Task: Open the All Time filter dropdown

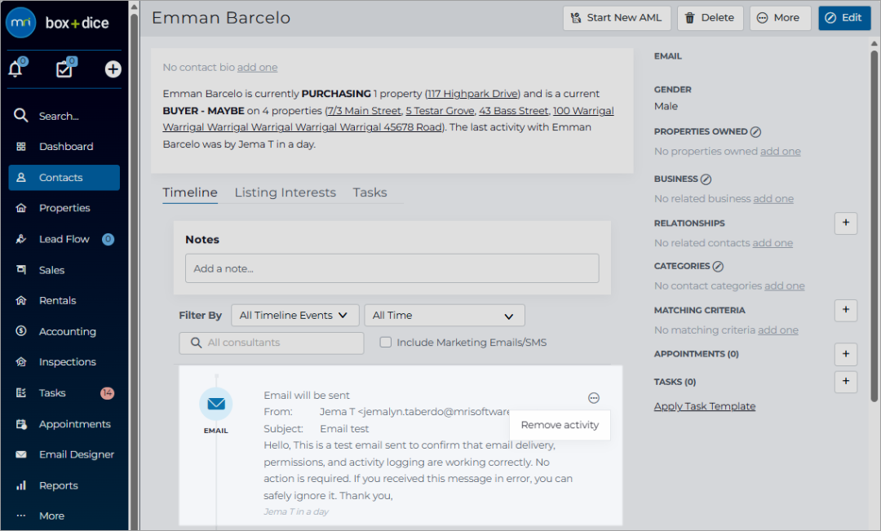Action: point(445,315)
